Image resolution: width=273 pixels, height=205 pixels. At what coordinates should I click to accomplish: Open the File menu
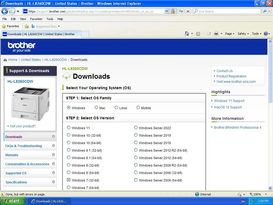click(5, 19)
